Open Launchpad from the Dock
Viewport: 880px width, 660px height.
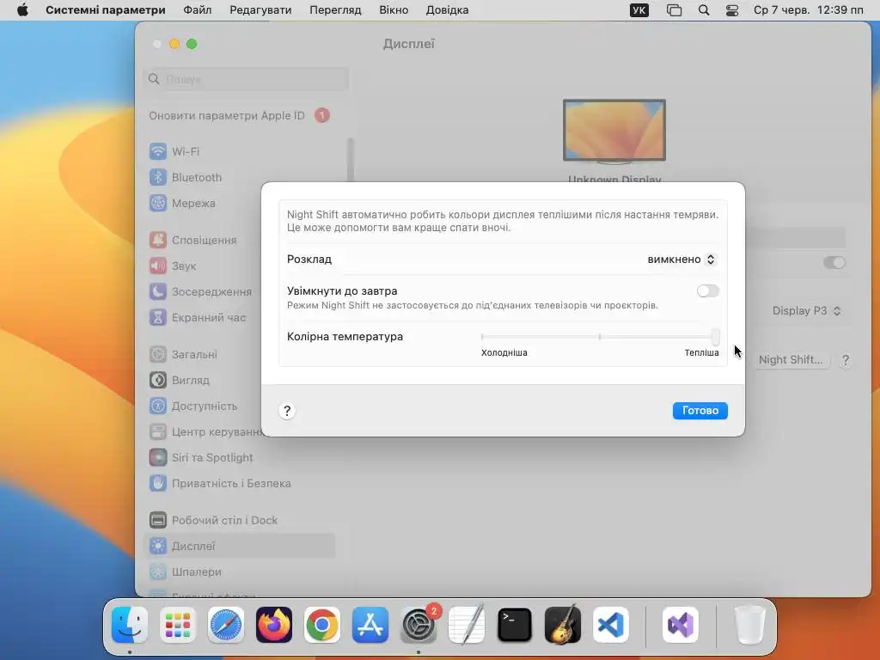click(177, 625)
